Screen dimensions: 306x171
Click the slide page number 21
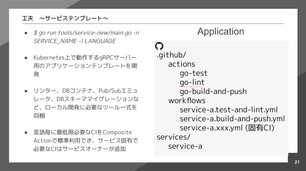[297, 162]
